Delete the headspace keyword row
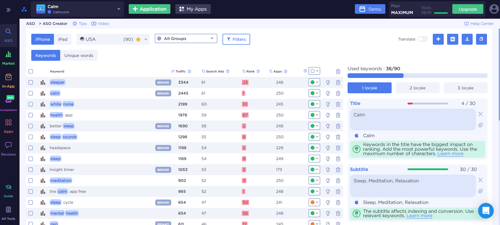Screen dimensions: 500x225 [338, 148]
